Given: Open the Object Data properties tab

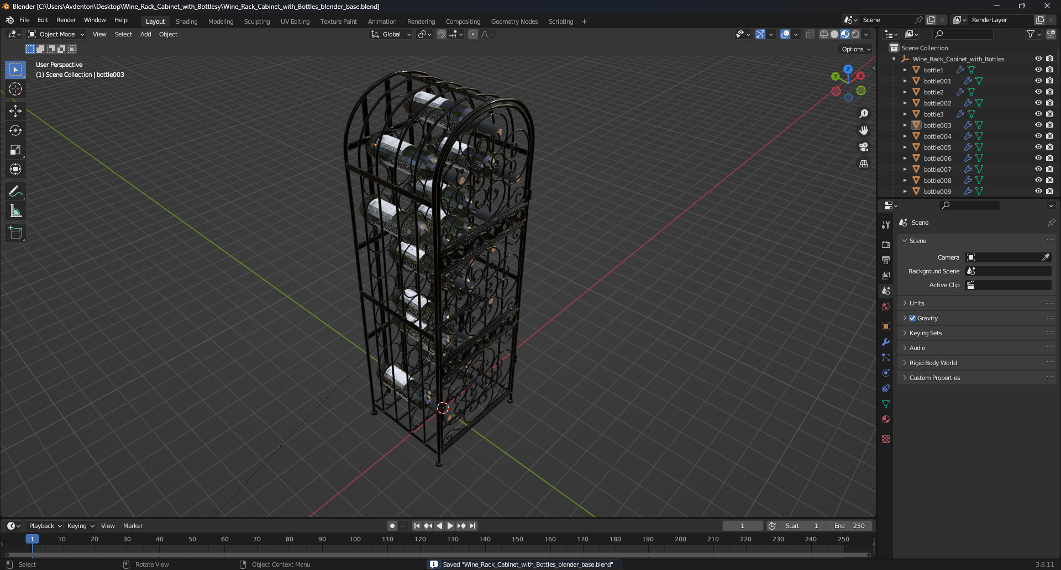Looking at the screenshot, I should [886, 404].
